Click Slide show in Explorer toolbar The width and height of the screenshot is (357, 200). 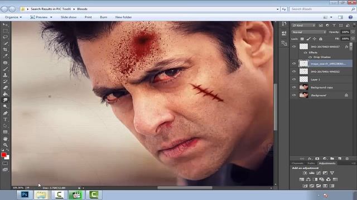pos(69,17)
